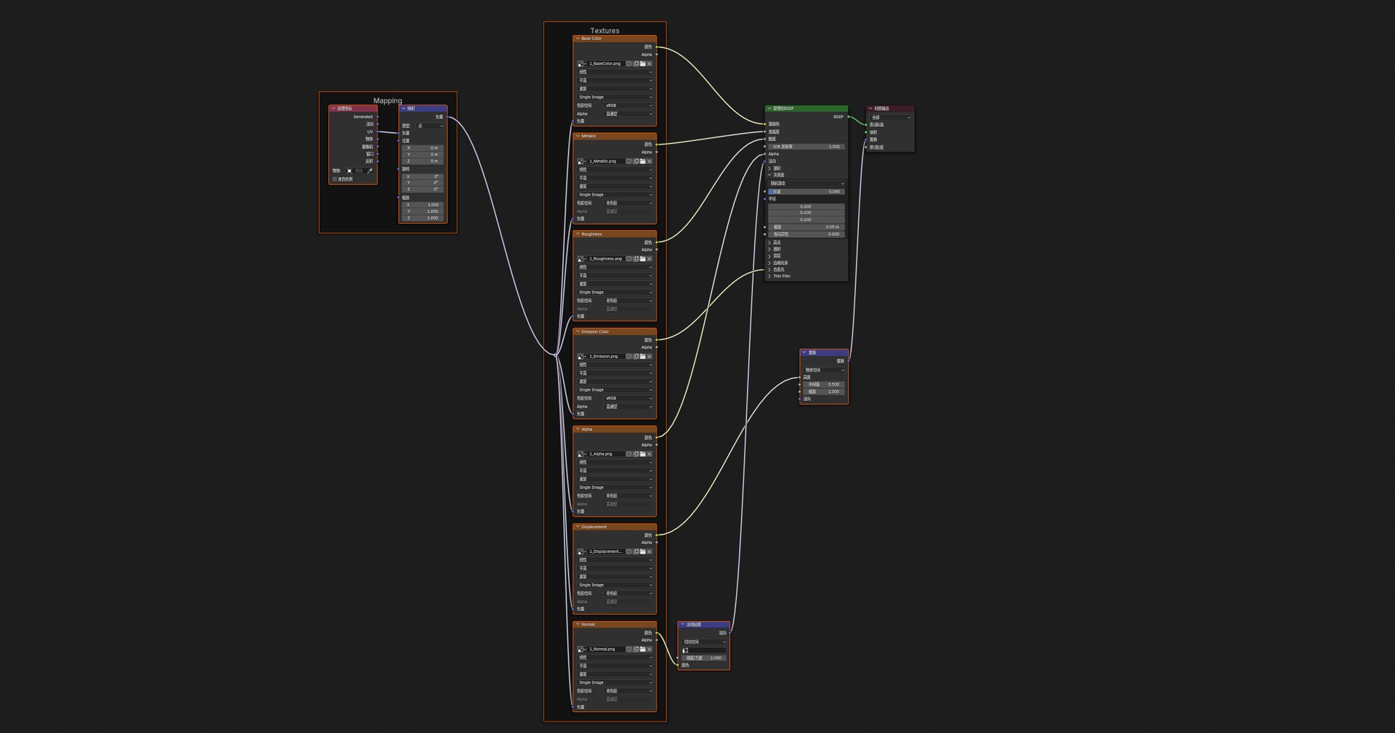
Task: Collapse the Principled BSDF node header arrow
Action: pos(769,108)
